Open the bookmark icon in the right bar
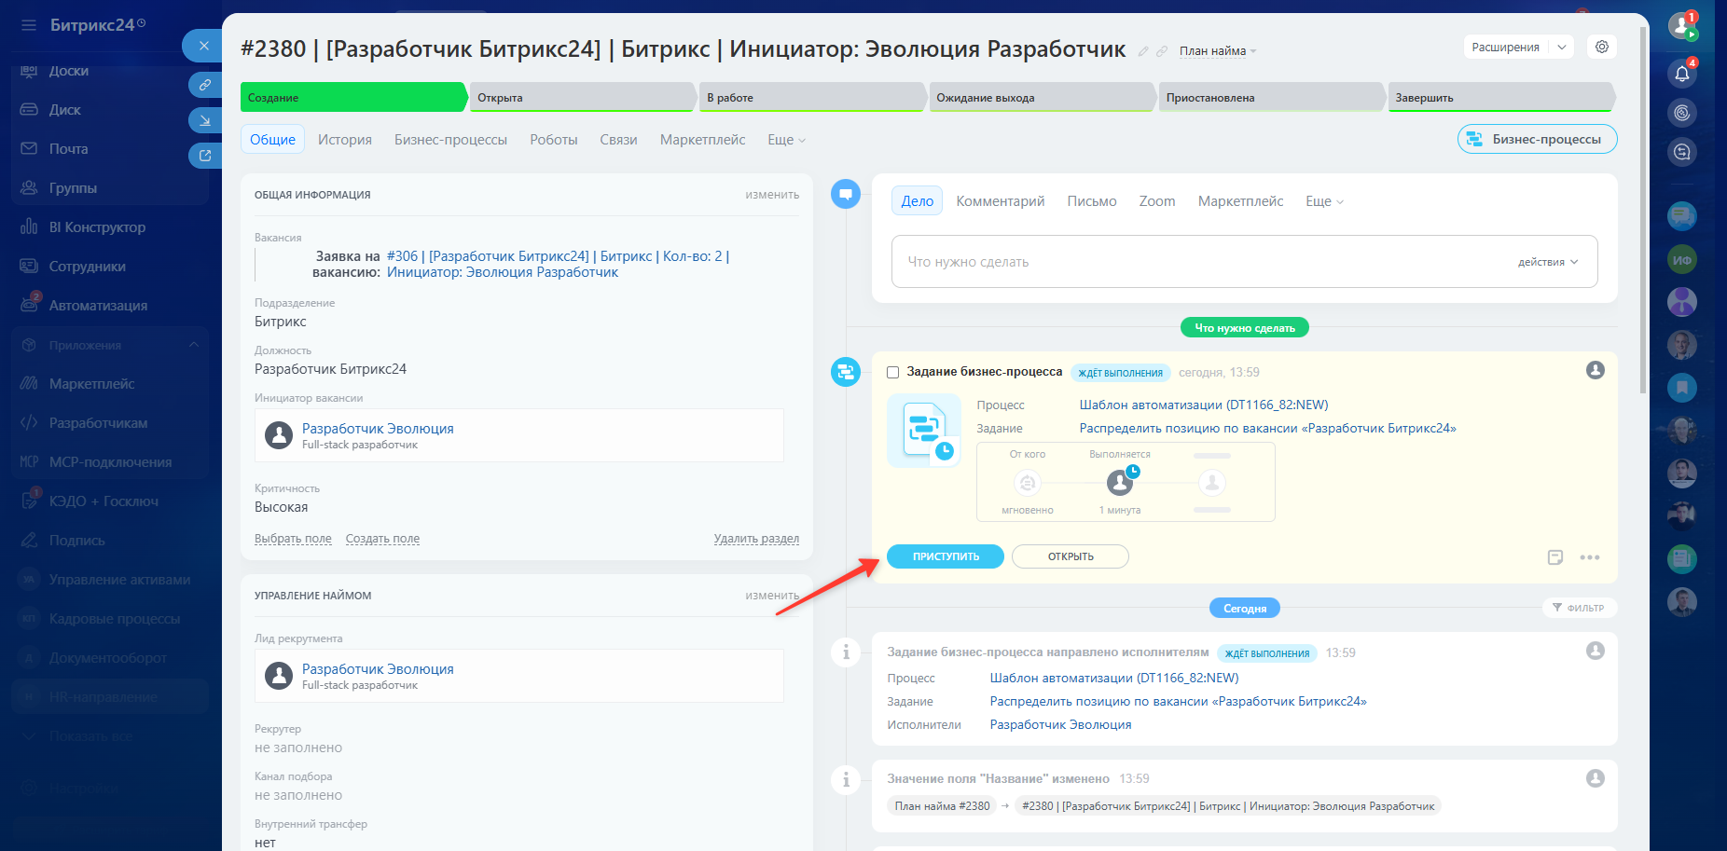 point(1682,387)
